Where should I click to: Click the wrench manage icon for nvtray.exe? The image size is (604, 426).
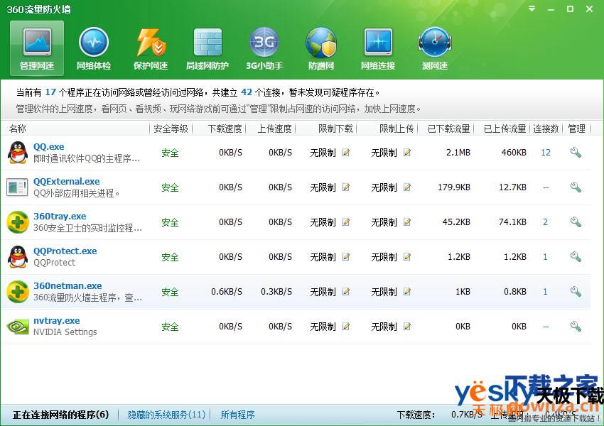pos(576,327)
